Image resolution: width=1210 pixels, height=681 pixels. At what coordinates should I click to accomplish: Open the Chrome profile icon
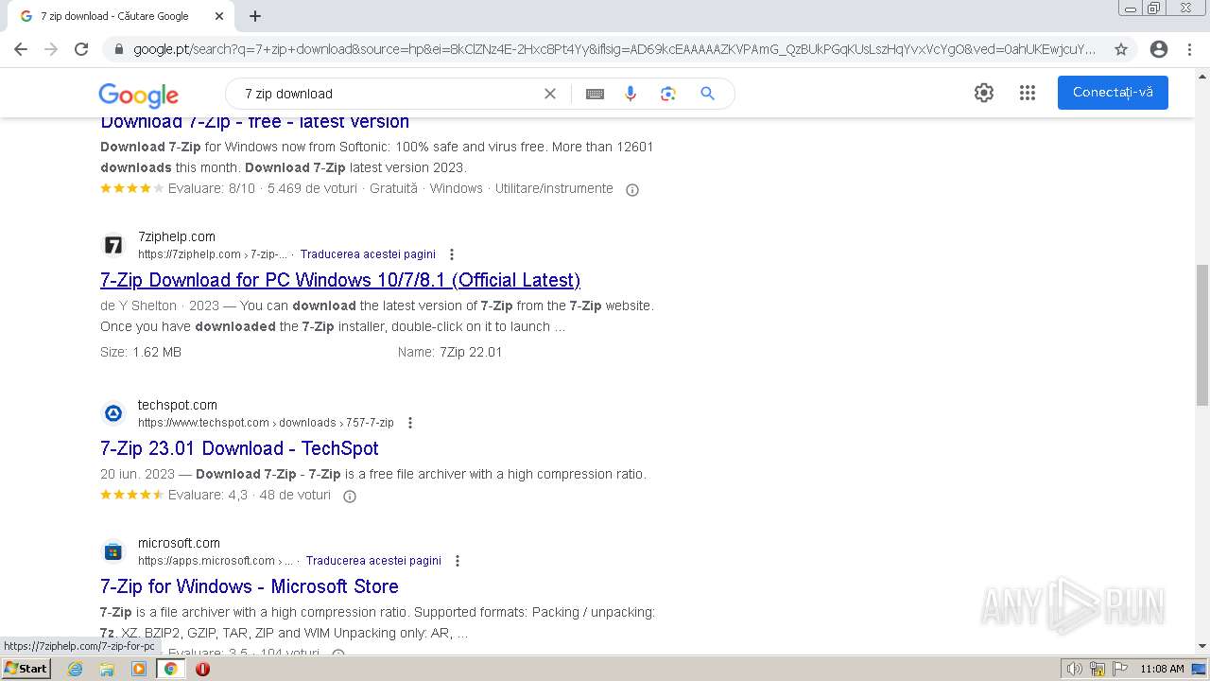(1159, 49)
